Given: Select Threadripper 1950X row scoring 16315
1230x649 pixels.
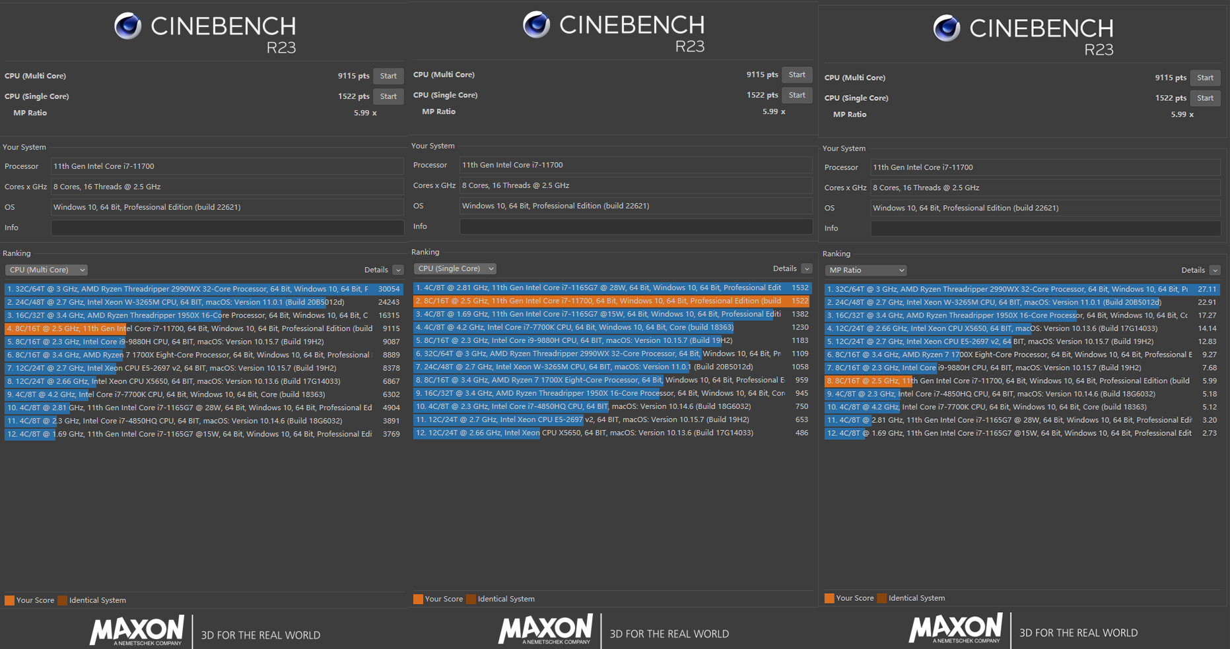Looking at the screenshot, I should tap(203, 315).
